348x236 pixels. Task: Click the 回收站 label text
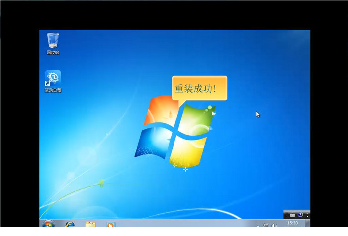tap(53, 52)
